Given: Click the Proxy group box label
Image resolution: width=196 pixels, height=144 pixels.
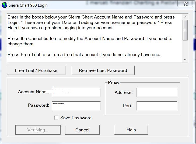Looking at the screenshot, I should click(114, 83).
